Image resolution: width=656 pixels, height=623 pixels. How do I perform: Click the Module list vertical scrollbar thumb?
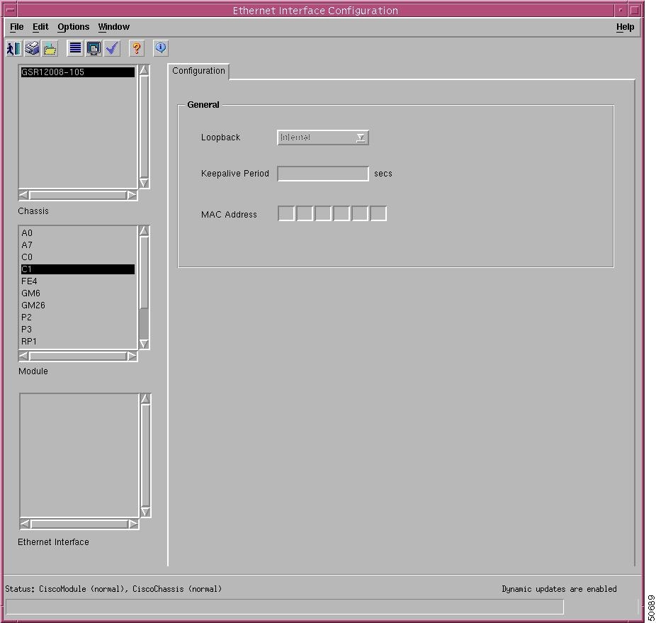(x=144, y=273)
